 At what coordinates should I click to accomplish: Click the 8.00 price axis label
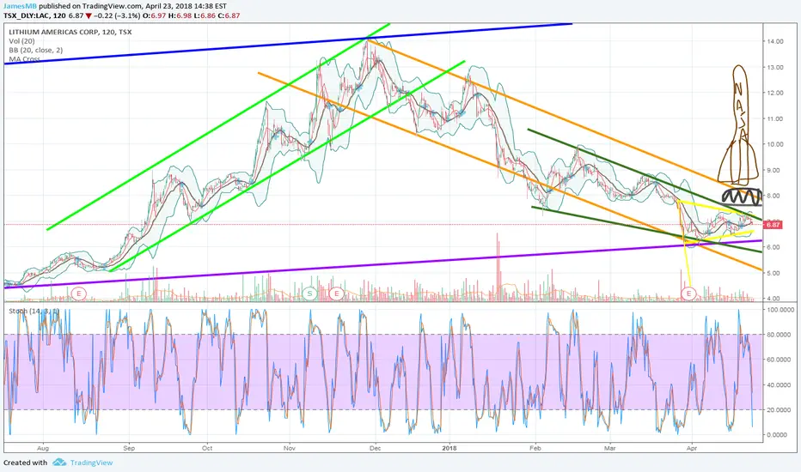773,196
